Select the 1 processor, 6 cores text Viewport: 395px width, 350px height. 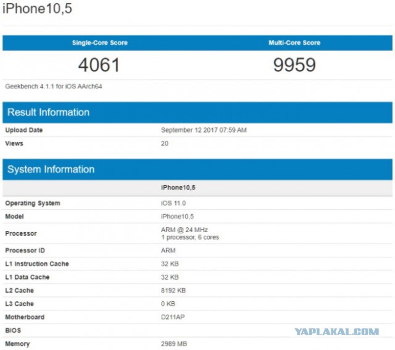(x=190, y=237)
